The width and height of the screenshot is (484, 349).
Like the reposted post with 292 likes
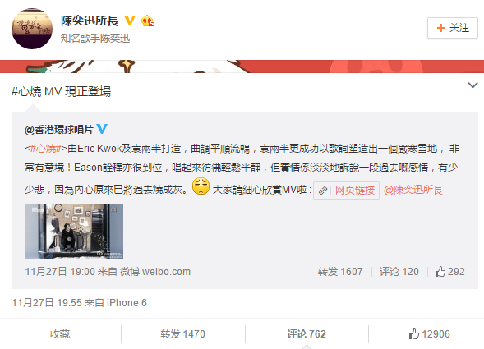(x=449, y=272)
